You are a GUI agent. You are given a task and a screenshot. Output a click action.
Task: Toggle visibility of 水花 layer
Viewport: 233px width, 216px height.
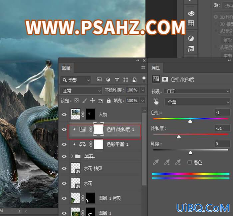(64, 183)
